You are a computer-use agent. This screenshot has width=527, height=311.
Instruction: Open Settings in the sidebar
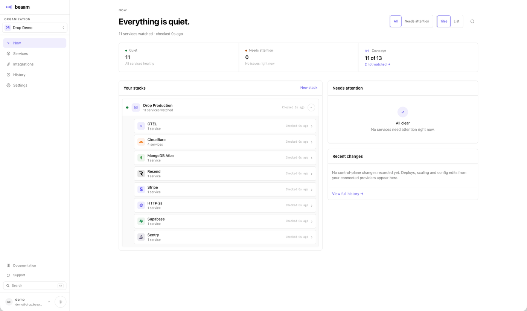click(35, 85)
